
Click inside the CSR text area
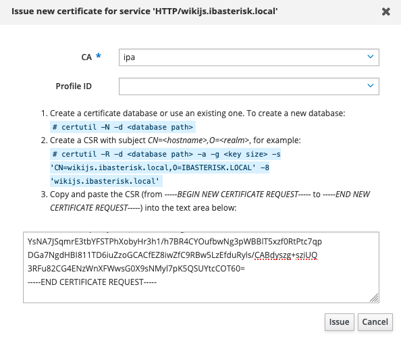(201, 267)
